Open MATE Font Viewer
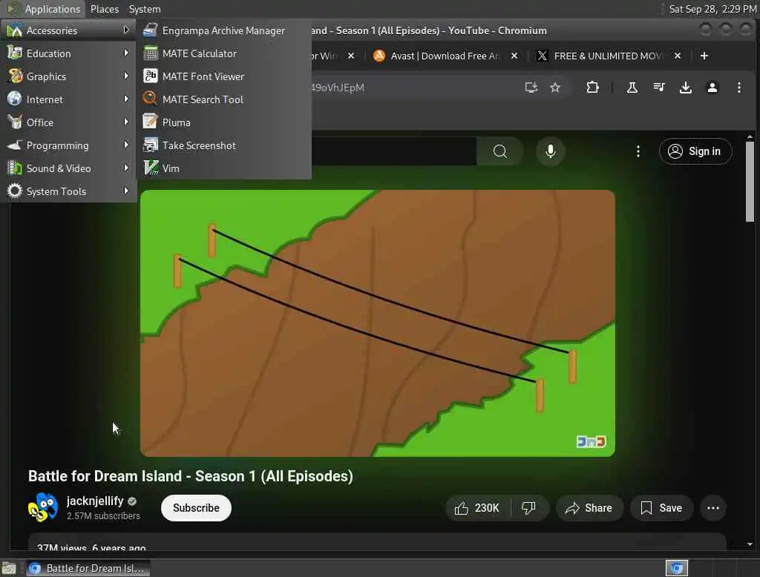The image size is (760, 577). click(223, 76)
